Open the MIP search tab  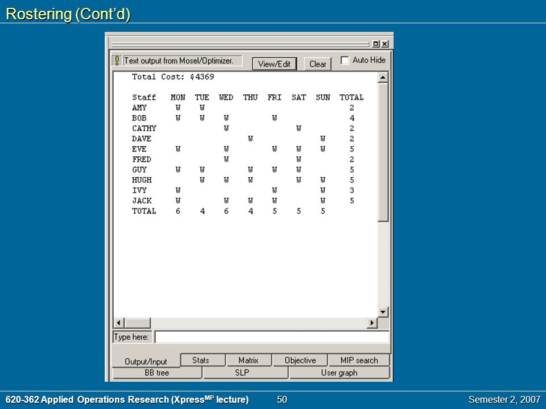pyautogui.click(x=359, y=360)
